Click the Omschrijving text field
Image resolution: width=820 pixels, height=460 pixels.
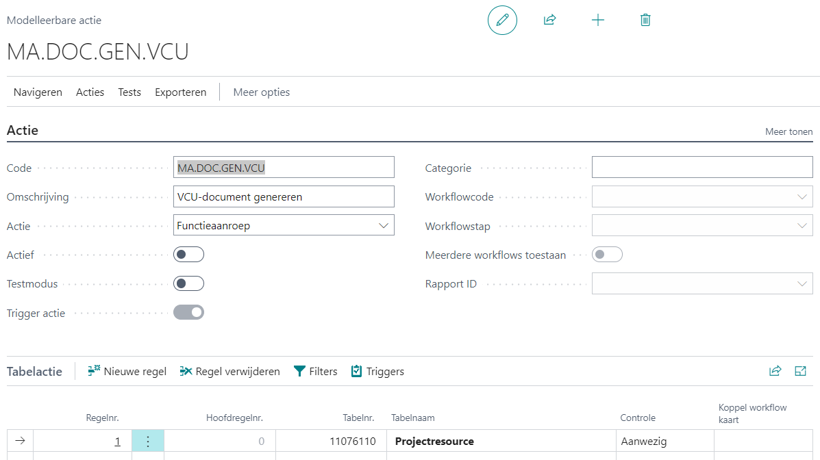pos(284,196)
